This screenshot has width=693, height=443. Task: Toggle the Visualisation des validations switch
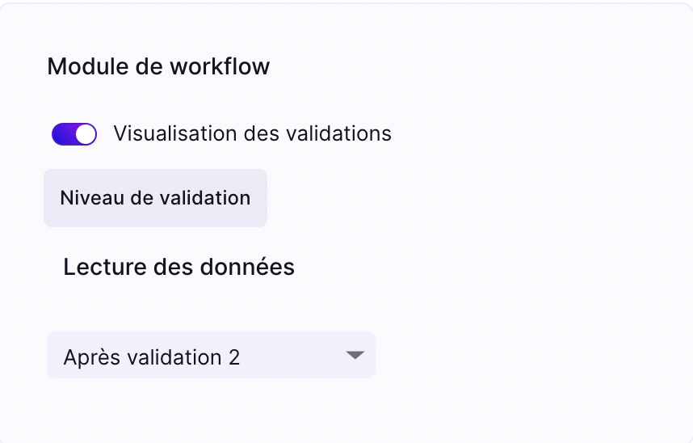[x=74, y=134]
